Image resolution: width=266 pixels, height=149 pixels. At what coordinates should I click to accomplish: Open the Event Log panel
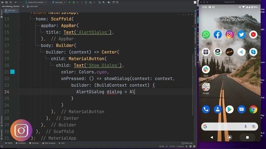(x=187, y=143)
